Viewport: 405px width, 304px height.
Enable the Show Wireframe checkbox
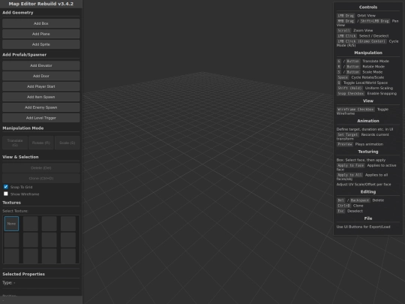[6, 194]
